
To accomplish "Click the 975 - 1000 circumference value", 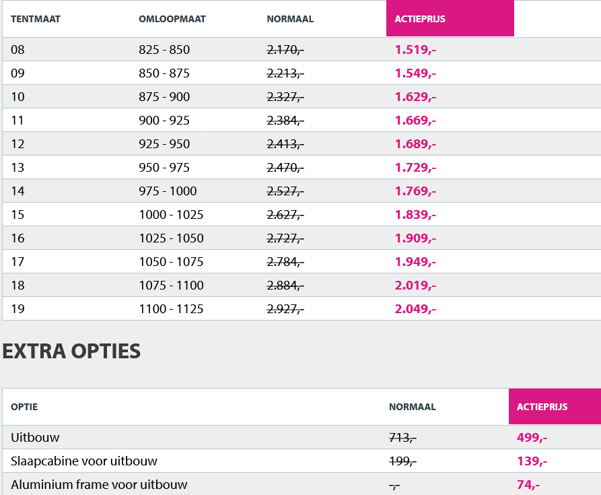I will pyautogui.click(x=168, y=191).
